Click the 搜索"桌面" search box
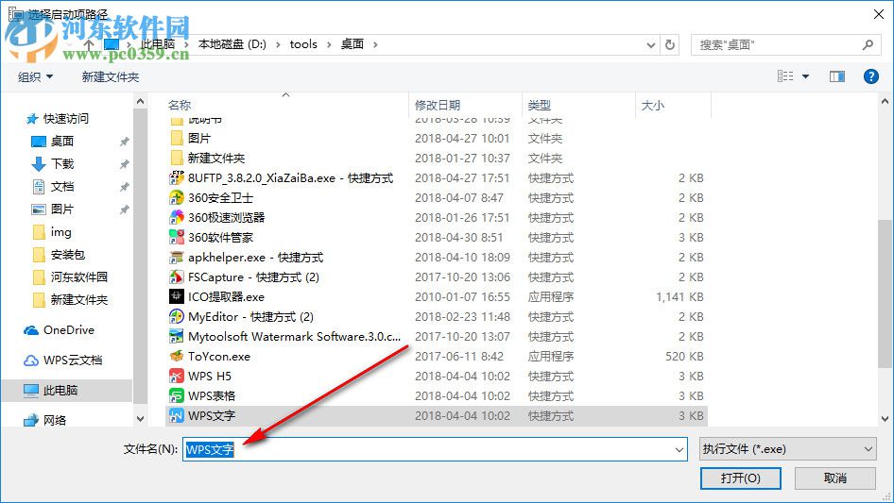The image size is (894, 503). pyautogui.click(x=784, y=44)
